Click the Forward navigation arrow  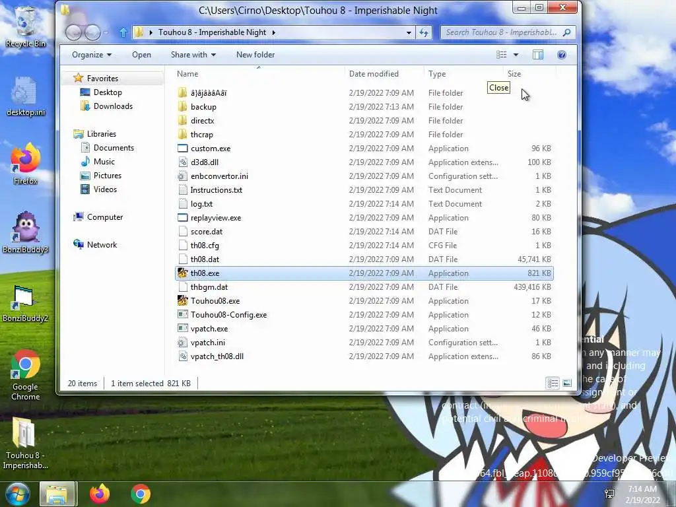pyautogui.click(x=92, y=32)
